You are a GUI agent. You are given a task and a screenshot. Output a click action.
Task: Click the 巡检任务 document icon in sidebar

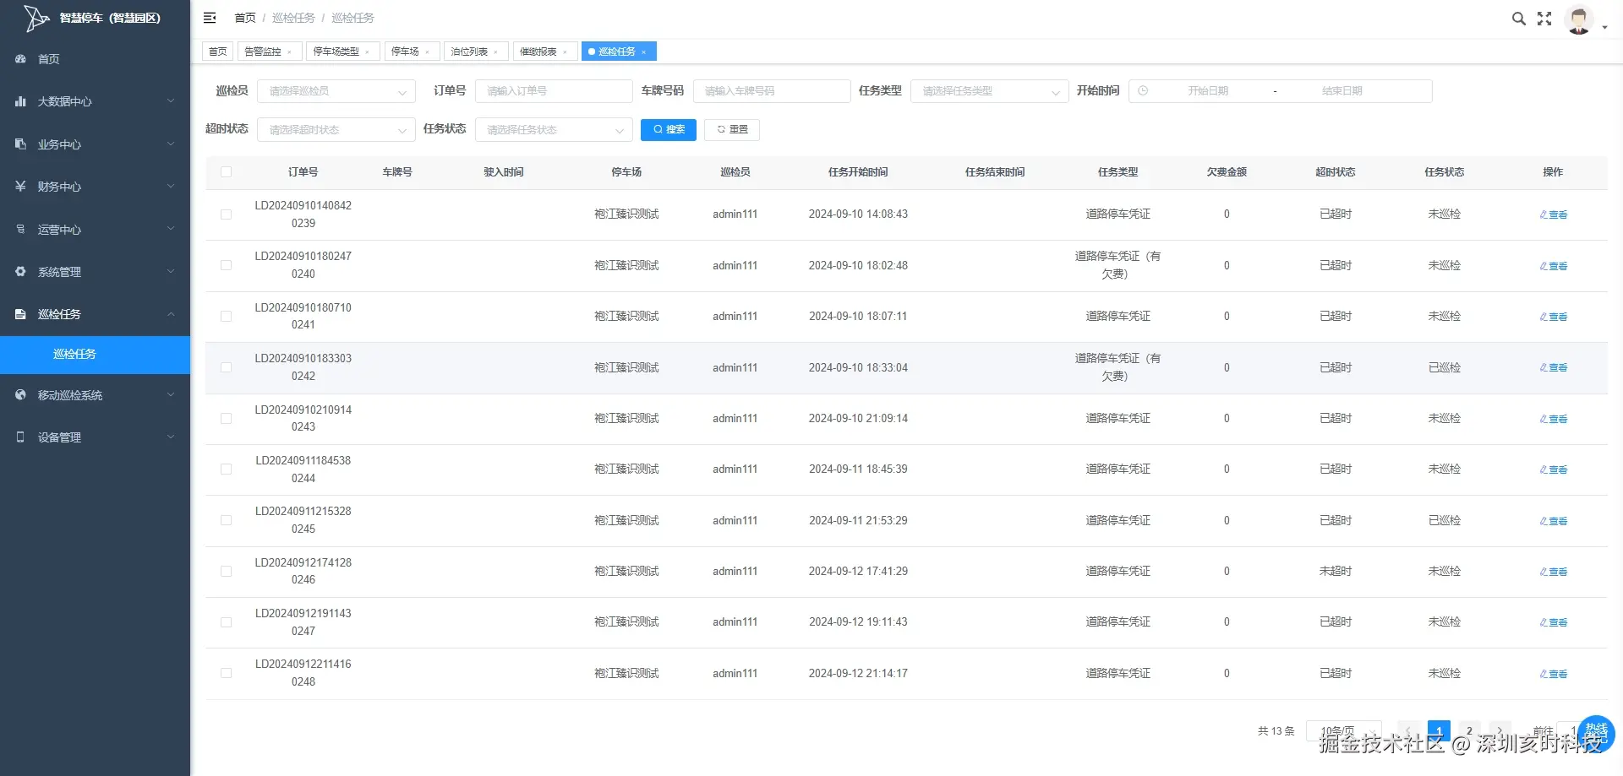20,314
